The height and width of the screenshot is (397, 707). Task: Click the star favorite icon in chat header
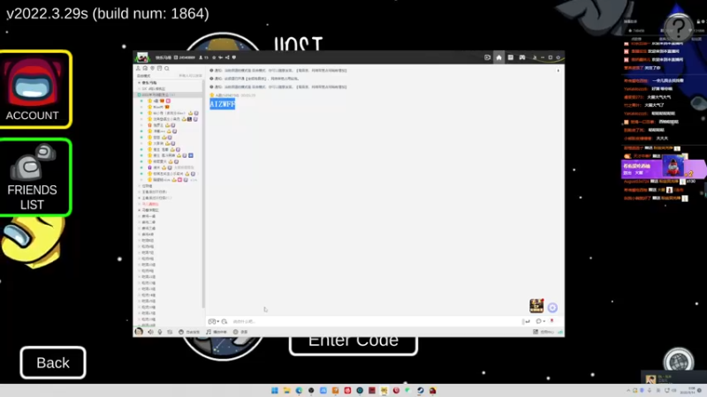[214, 57]
